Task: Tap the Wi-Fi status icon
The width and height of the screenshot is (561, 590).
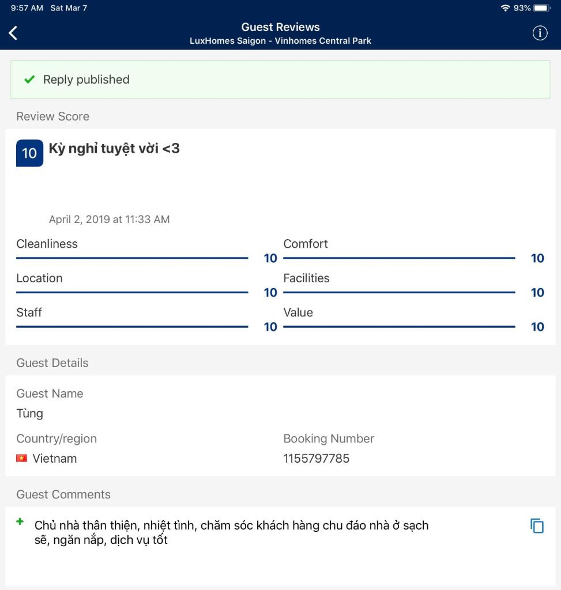Action: (505, 8)
